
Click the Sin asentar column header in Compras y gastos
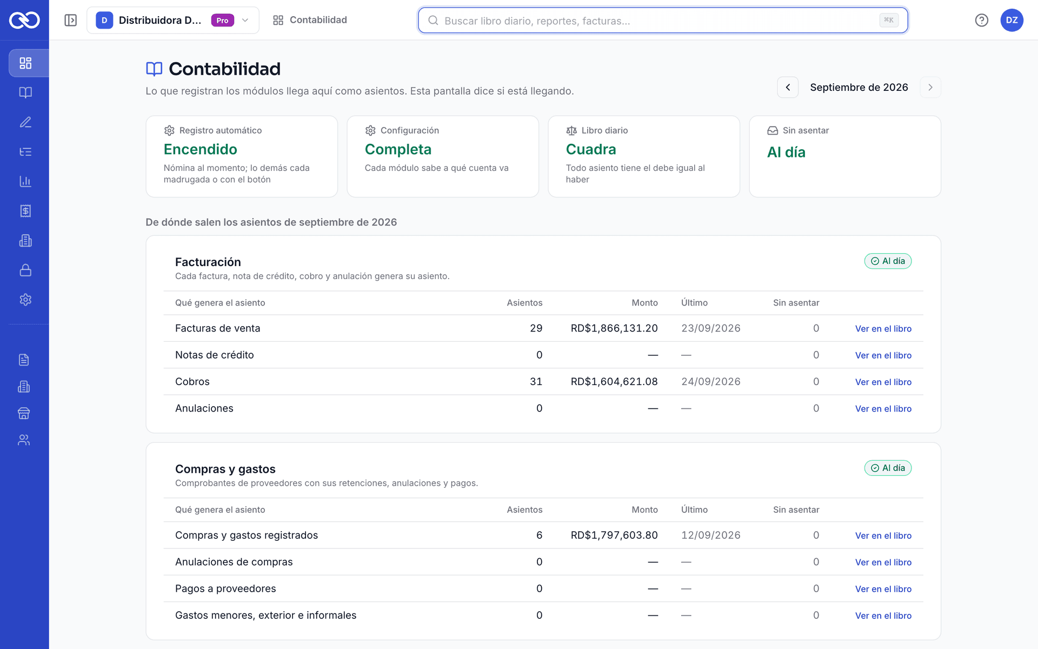(x=796, y=509)
